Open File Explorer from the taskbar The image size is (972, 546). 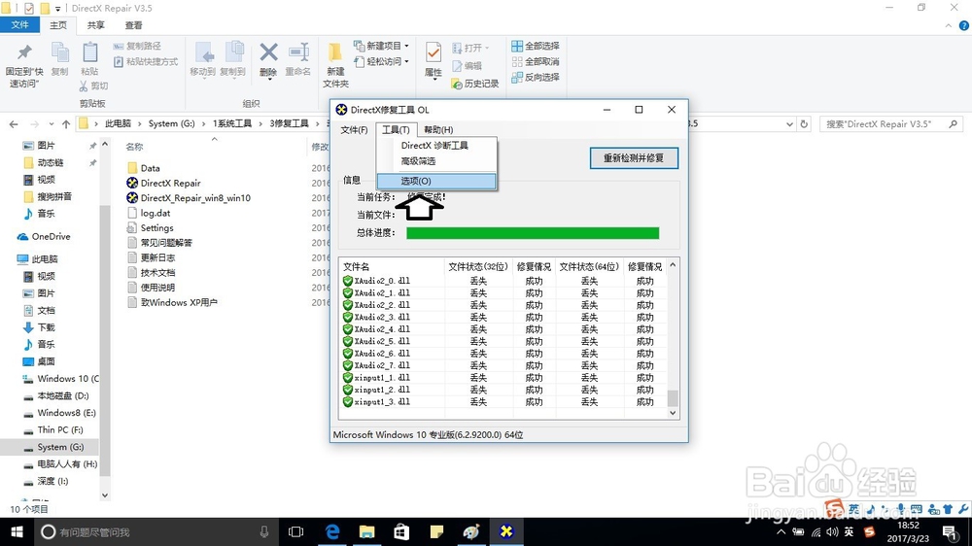coord(367,531)
